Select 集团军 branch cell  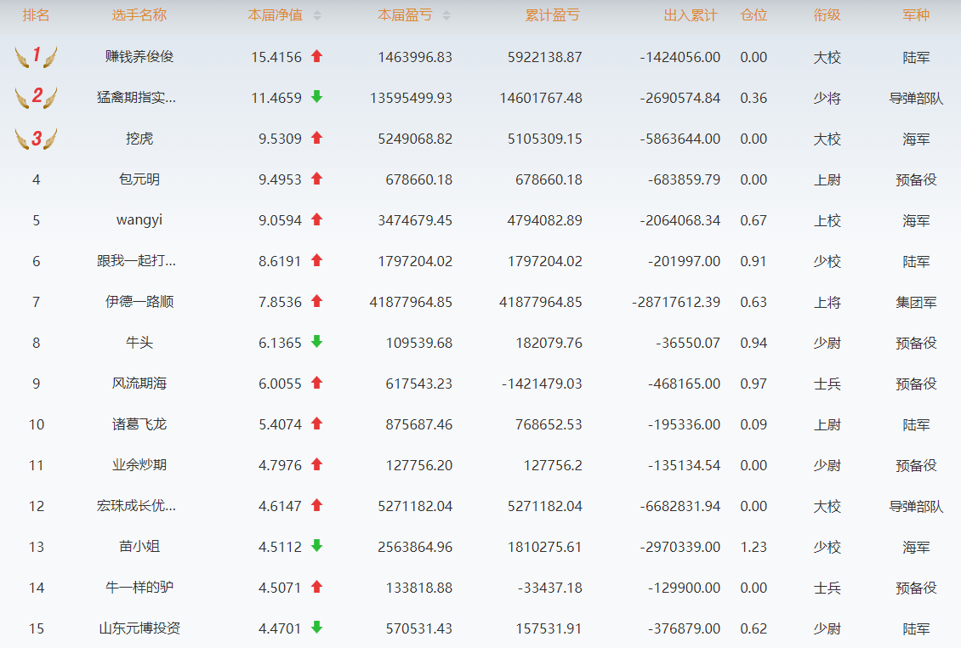[x=916, y=302]
